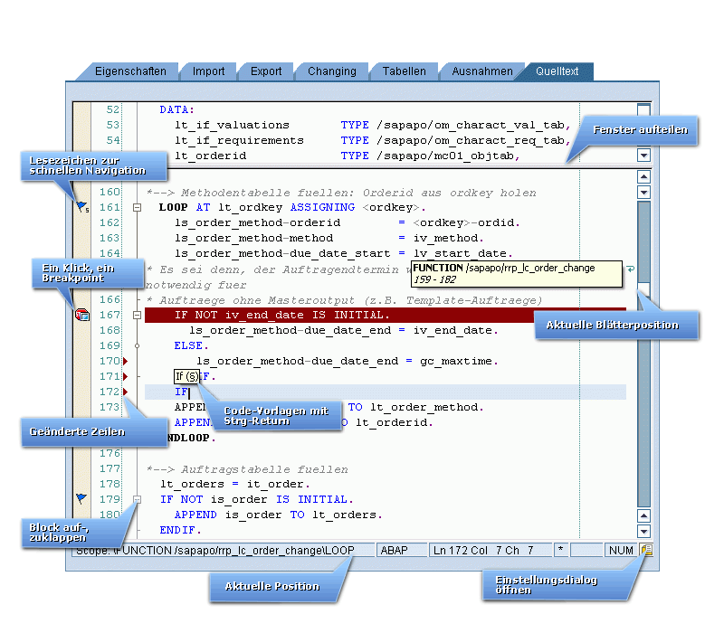Image resolution: width=724 pixels, height=633 pixels.
Task: Click the modified asterisk field in status bar
Action: (560, 550)
